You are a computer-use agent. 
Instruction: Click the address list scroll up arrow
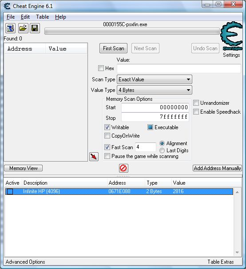[237, 192]
